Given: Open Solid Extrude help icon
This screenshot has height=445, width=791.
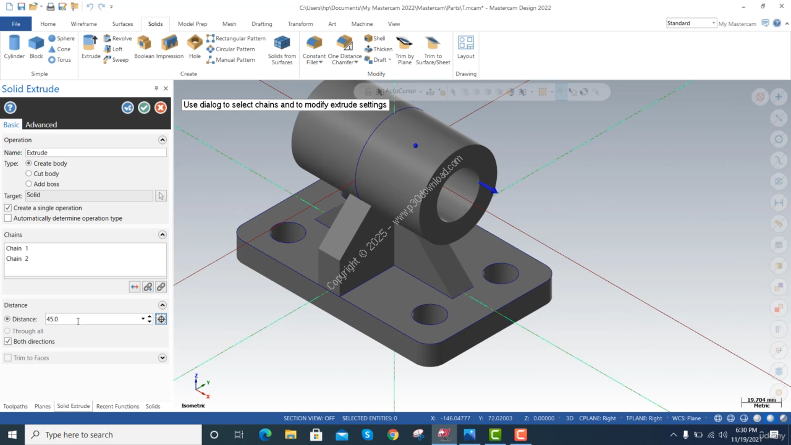Looking at the screenshot, I should point(10,108).
